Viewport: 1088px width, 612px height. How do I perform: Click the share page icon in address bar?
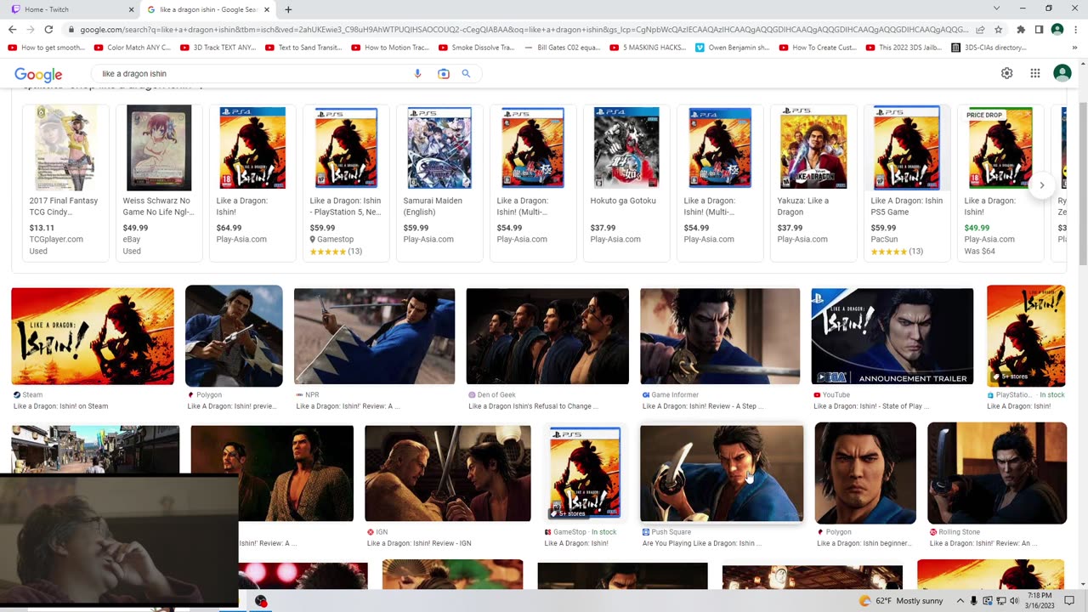pos(980,30)
